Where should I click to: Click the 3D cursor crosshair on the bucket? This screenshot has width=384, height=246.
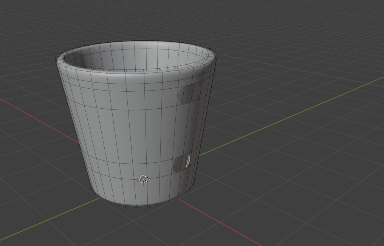[144, 179]
